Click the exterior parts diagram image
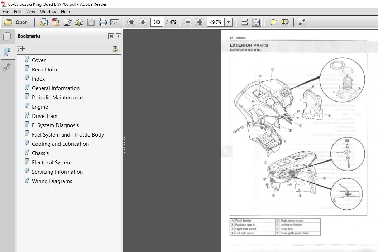 click(298, 135)
